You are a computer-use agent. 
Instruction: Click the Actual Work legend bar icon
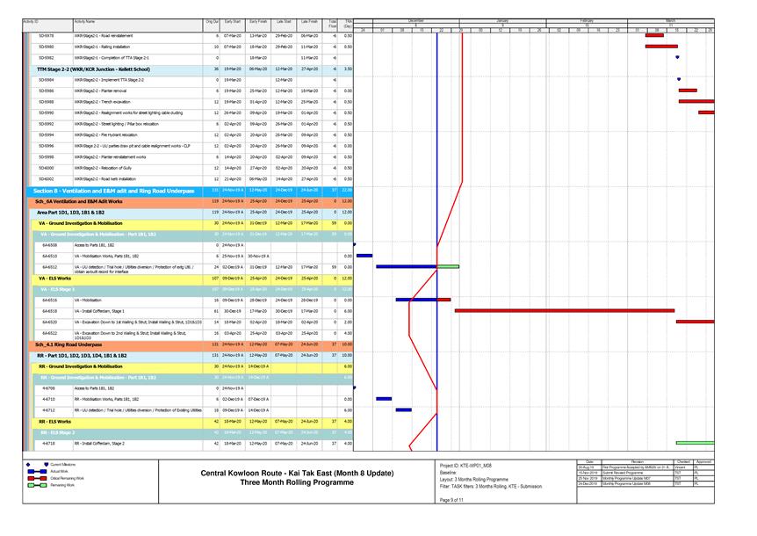(35, 471)
